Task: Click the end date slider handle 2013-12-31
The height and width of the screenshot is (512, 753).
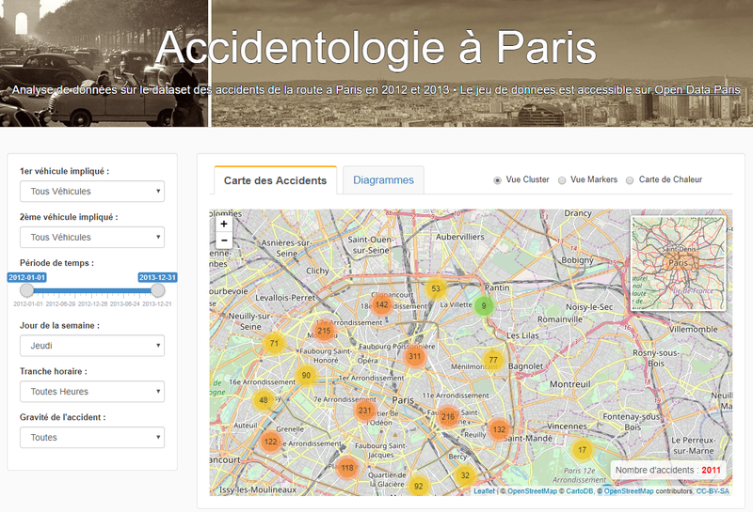Action: [x=157, y=290]
